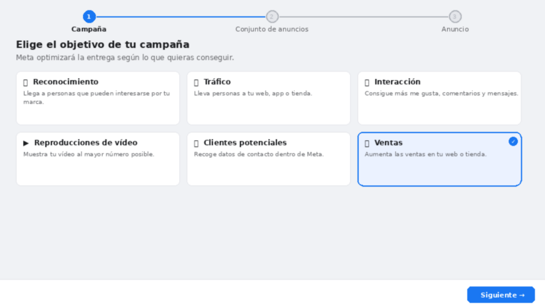Screen dimensions: 545x307
Task: Go to step 1 Campaña circle
Action: pos(89,16)
